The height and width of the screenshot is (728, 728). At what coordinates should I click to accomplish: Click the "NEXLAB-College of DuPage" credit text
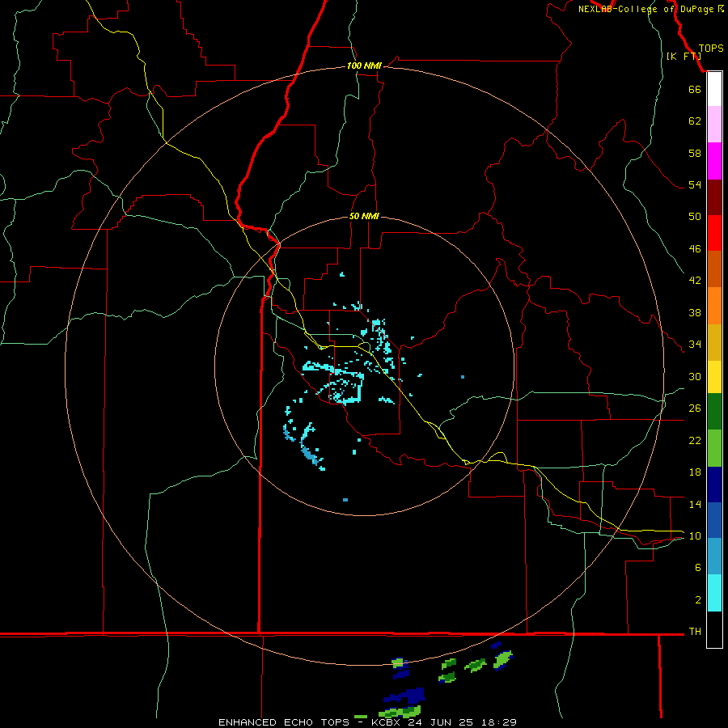(647, 9)
